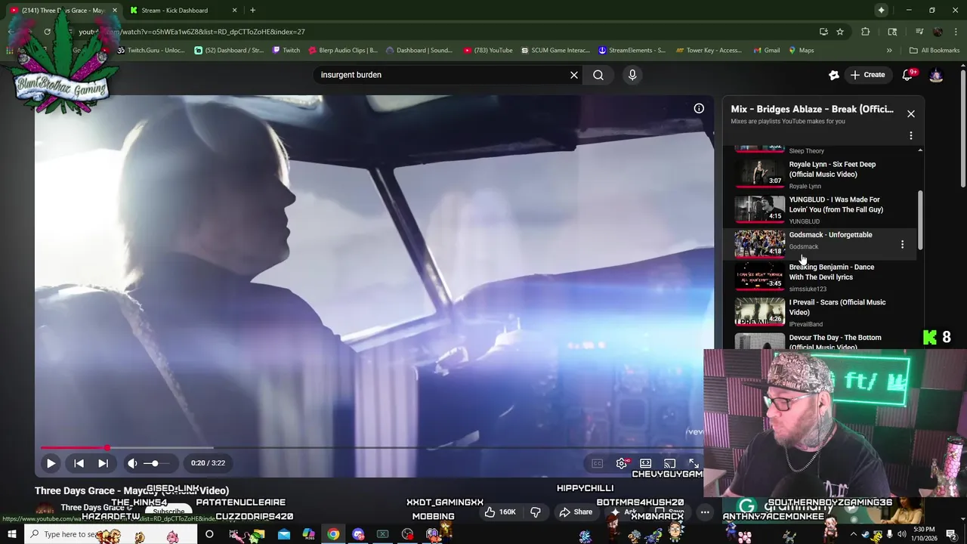Cast video with the Play on TV icon
The width and height of the screenshot is (967, 544).
(669, 463)
